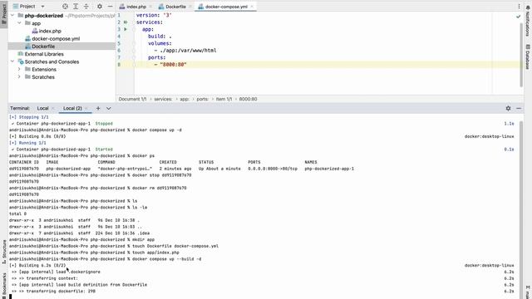The width and height of the screenshot is (532, 299).
Task: Click the Select Opened File target icon
Action: (65, 7)
